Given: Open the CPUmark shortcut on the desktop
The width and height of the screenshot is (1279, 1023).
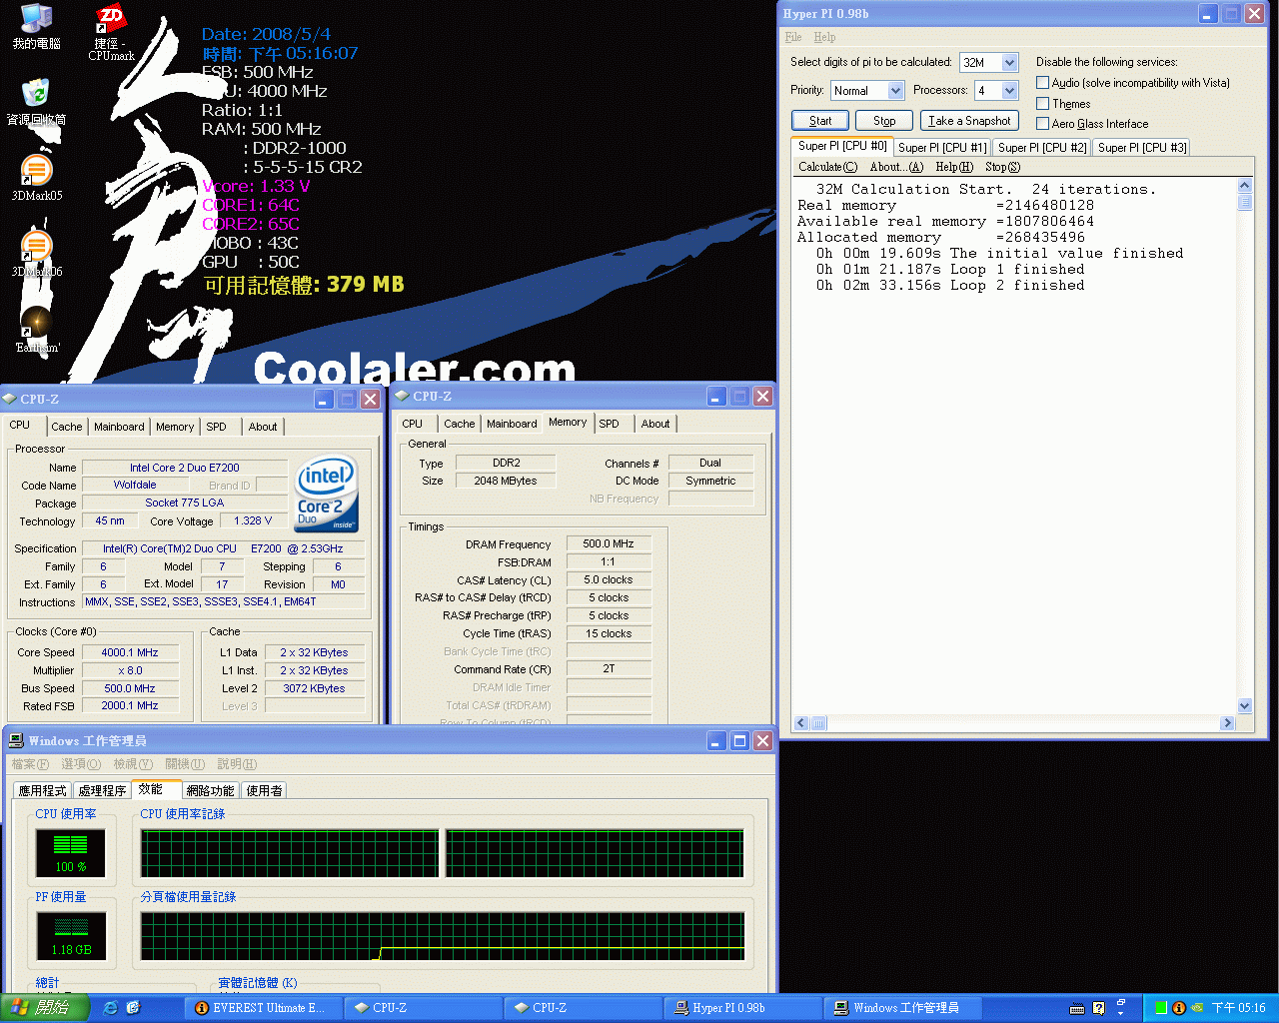Looking at the screenshot, I should pos(111,31).
